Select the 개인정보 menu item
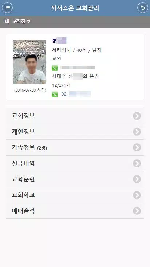This screenshot has height=267, width=150. pos(75,132)
